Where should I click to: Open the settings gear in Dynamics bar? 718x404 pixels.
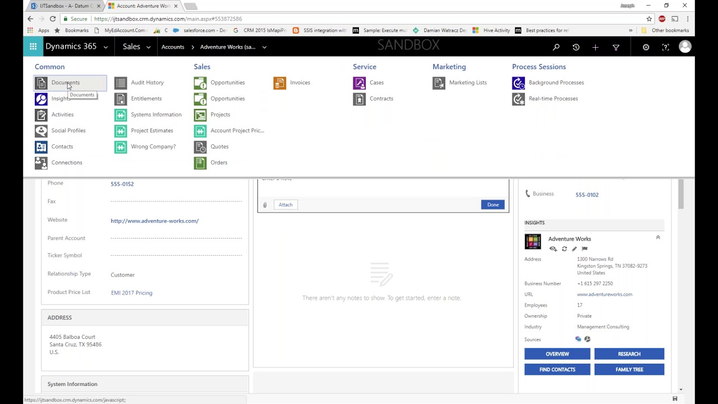[x=646, y=48]
